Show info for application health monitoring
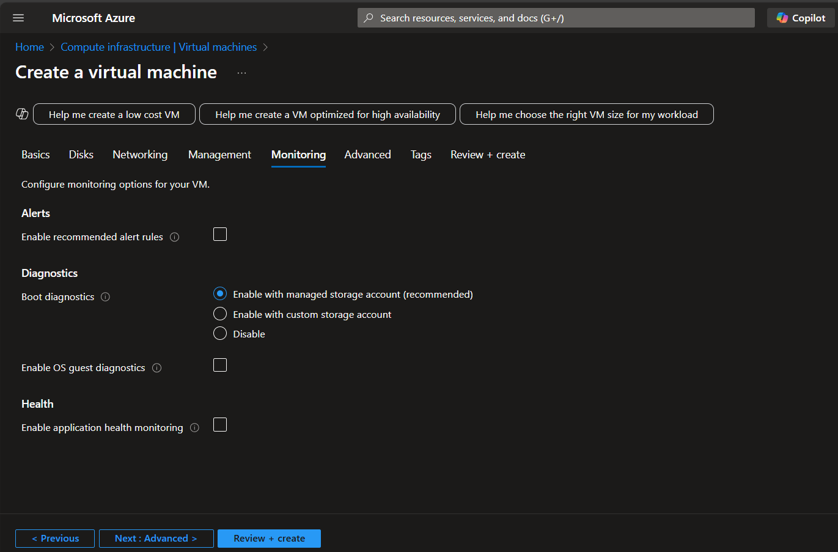The height and width of the screenshot is (552, 838). point(195,428)
